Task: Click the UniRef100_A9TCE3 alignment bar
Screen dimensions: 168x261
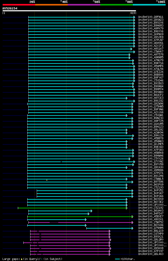Action: point(78,98)
